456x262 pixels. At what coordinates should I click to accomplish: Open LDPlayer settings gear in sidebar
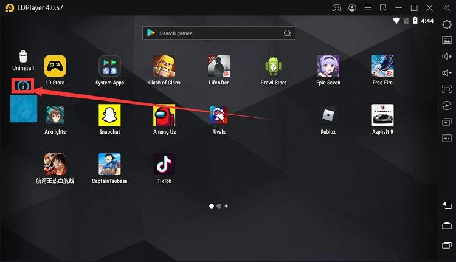[447, 24]
